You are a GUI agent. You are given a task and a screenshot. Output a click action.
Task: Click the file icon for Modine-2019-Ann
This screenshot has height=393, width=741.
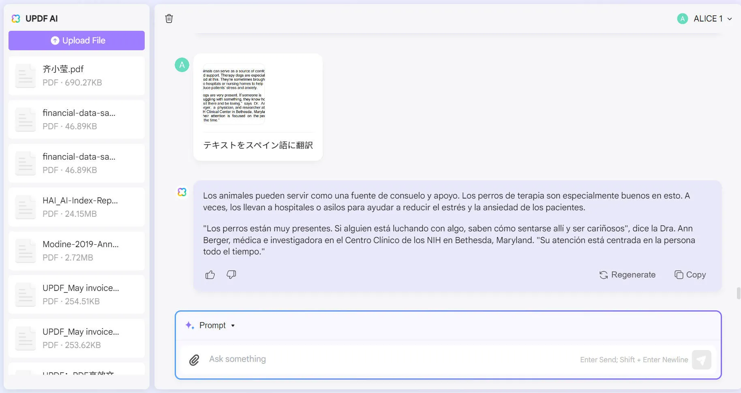click(x=25, y=251)
